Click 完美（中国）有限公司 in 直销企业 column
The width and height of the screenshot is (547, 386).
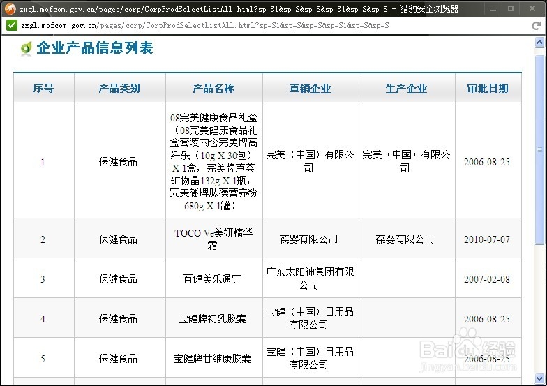coord(310,161)
